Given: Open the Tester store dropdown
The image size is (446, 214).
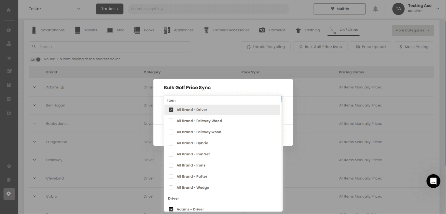Looking at the screenshot, I should 55,9.
